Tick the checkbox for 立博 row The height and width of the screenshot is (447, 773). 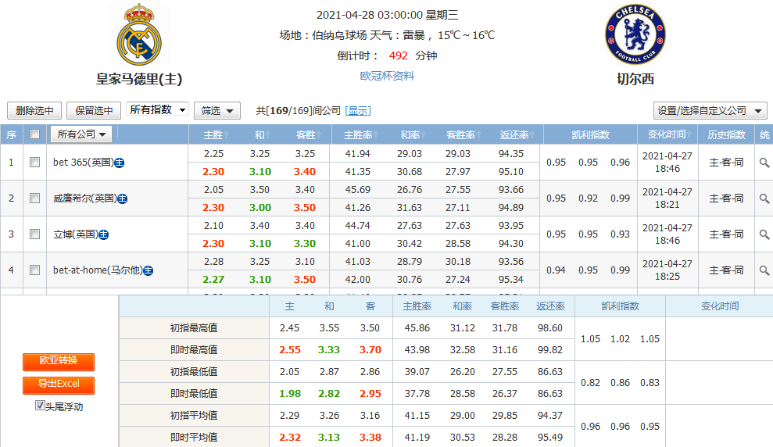[x=34, y=234]
